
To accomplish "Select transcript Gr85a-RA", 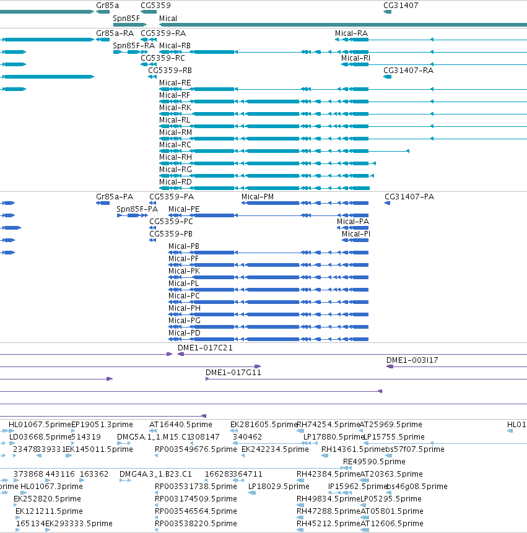I will (103, 40).
